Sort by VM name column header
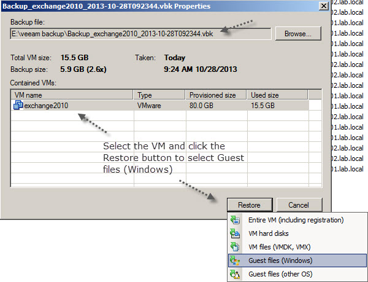Image resolution: width=368 pixels, height=282 pixels. 72,95
